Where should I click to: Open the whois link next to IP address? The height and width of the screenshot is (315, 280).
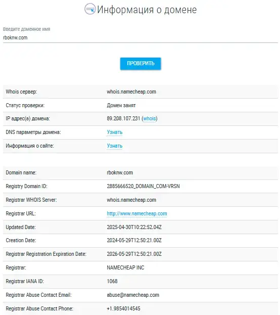pos(150,118)
